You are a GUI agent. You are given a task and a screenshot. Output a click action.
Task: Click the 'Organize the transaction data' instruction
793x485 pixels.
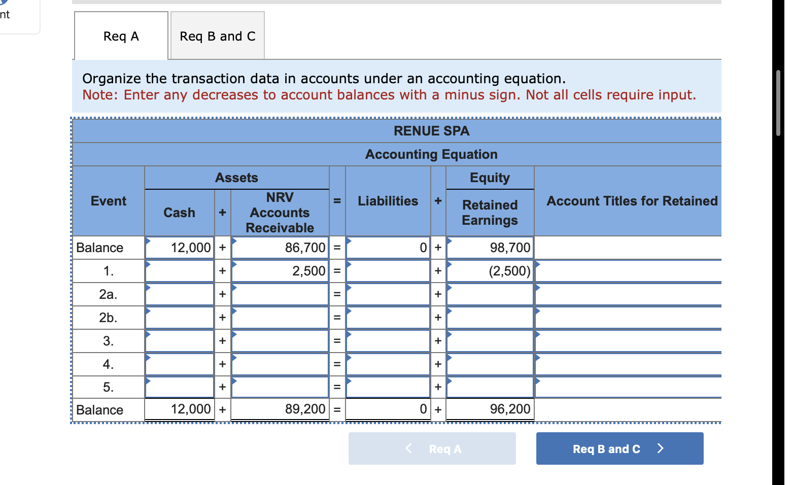[x=324, y=79]
